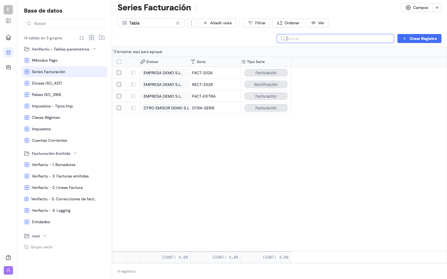Open the three-dot menu next to the Tabla view
Screen dimensions: 447x279
click(191, 23)
